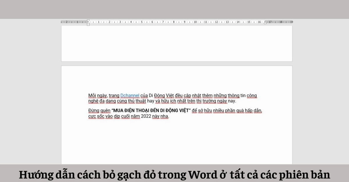Click the words "hữu ích" in first paragraph
This screenshot has width=349, height=182.
coord(169,101)
